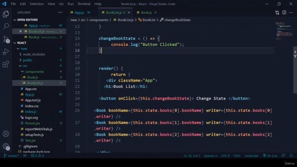Click the master branch indicator
Viewport: 297px width, 167px height.
(11, 156)
